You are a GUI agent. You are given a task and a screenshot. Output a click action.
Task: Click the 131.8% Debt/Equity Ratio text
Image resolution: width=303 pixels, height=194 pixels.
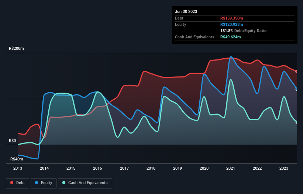coord(243,31)
